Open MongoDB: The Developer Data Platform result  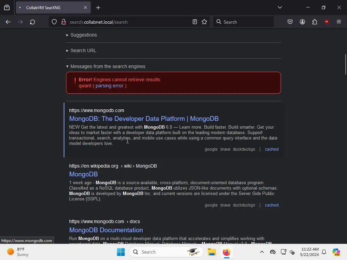coord(144,119)
